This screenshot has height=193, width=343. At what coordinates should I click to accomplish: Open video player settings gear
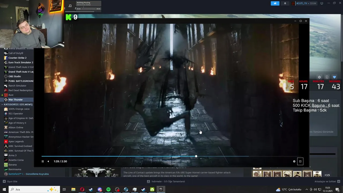coord(294,161)
